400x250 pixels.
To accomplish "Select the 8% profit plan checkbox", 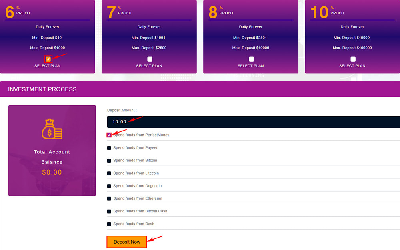I will pos(251,59).
